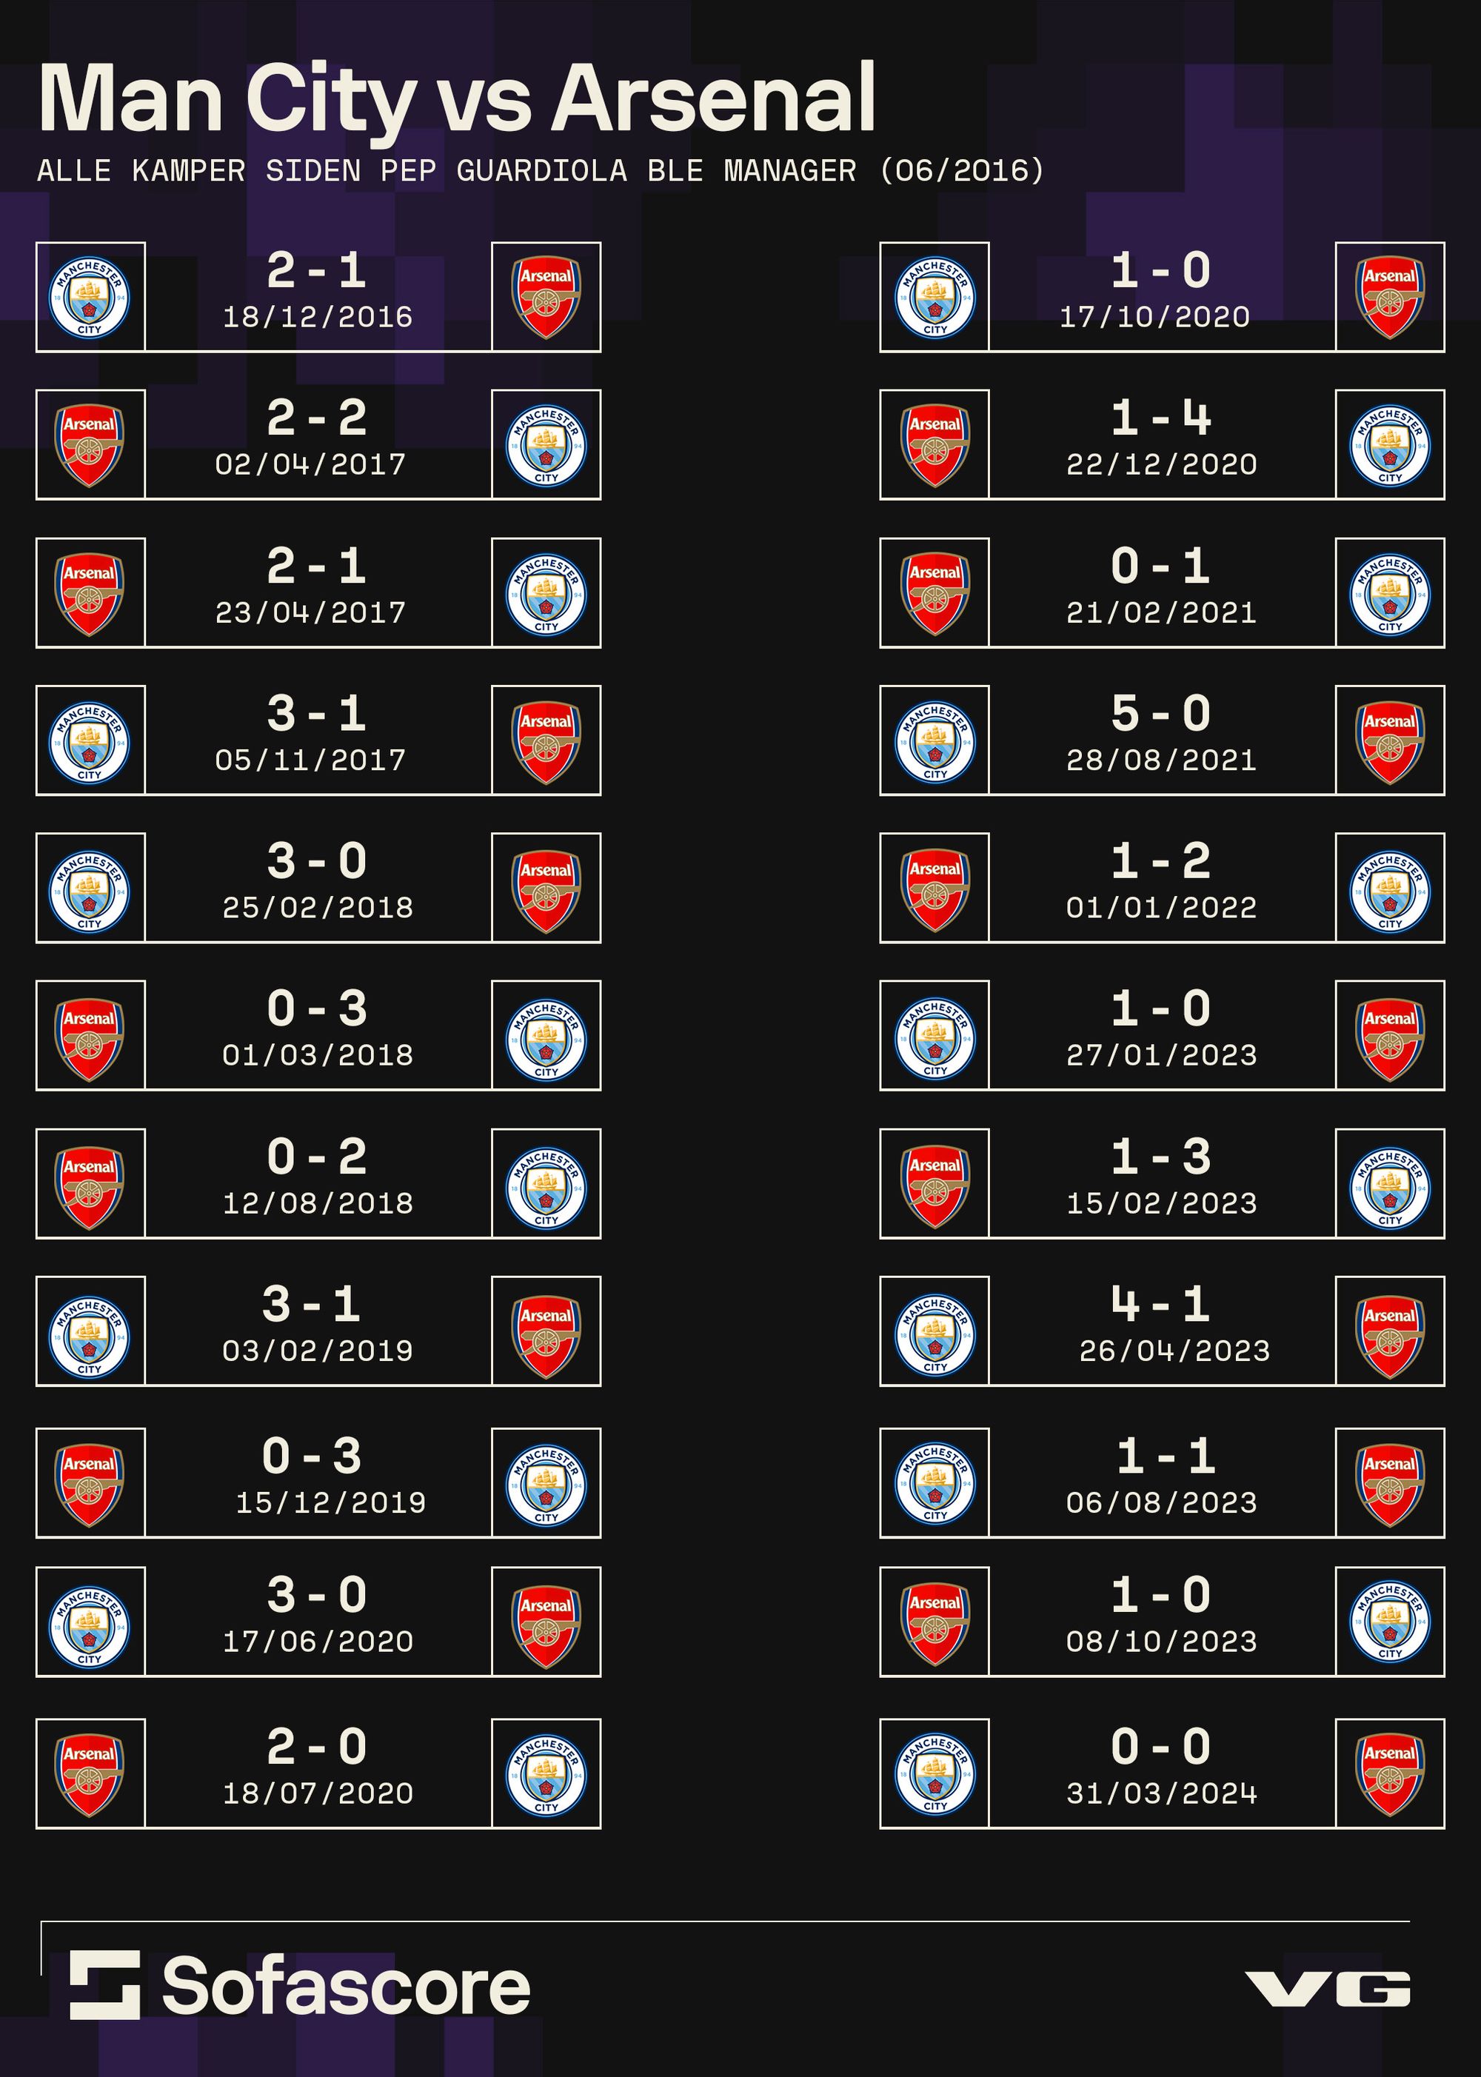Click Manchester City crest on 15/02/2023 match
The width and height of the screenshot is (1481, 2077).
1390,1185
